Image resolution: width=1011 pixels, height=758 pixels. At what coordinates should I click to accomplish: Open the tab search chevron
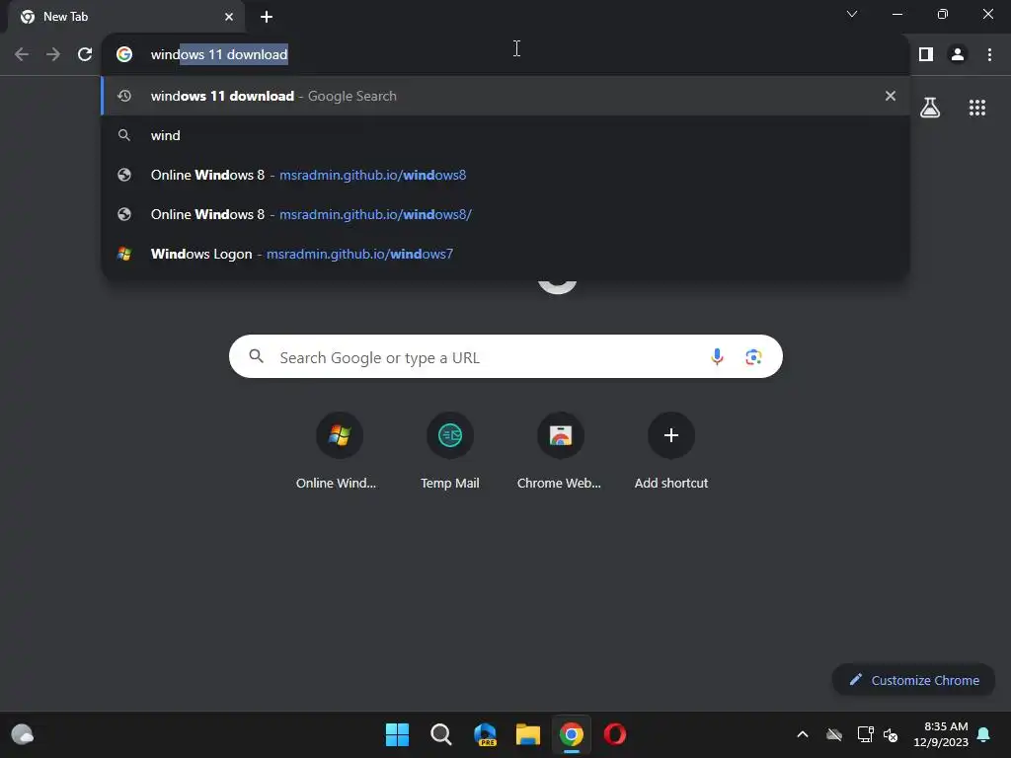click(x=852, y=14)
